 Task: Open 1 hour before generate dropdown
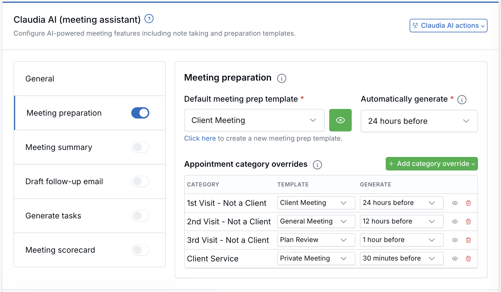(x=401, y=240)
